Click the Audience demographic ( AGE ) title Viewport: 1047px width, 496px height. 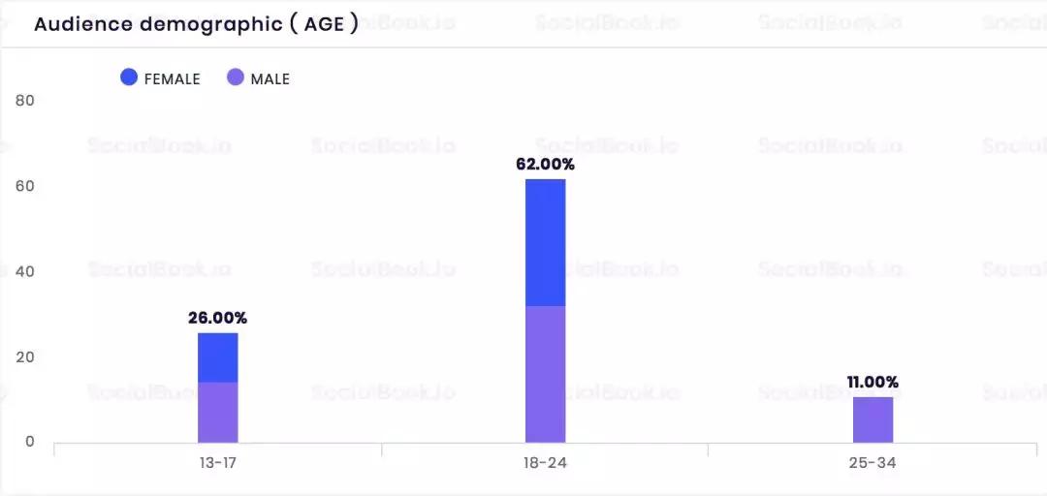tap(196, 24)
